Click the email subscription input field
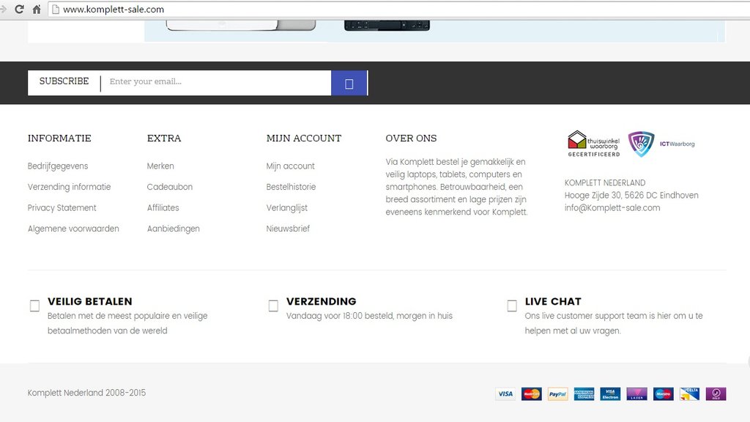The image size is (750, 422). [x=216, y=82]
